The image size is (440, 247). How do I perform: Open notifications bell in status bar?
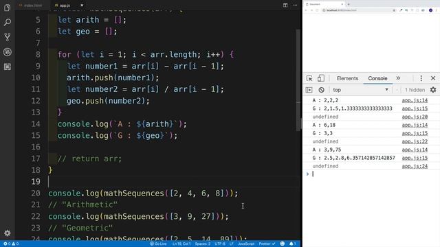click(x=292, y=244)
